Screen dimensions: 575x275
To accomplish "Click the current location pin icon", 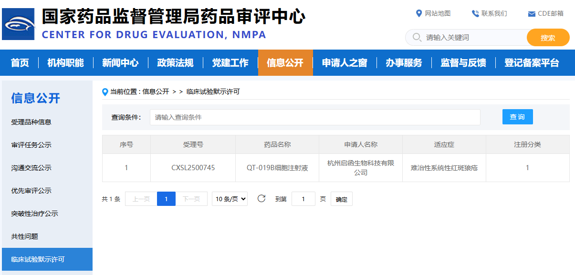I will point(105,92).
